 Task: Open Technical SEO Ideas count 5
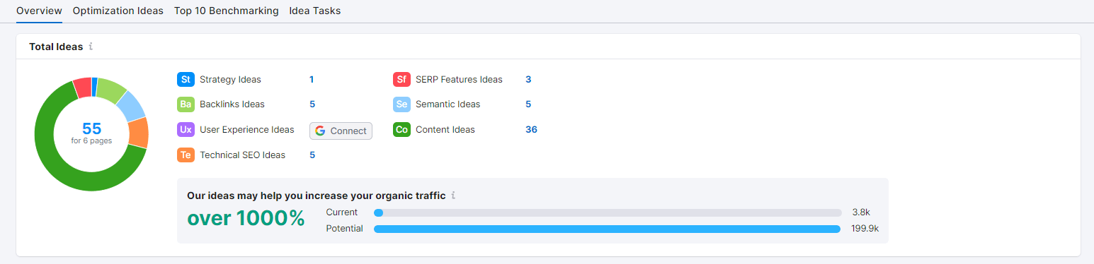[x=312, y=155]
